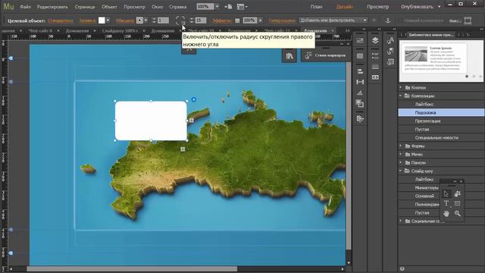Viewport: 485px width, 273px height.
Task: Toggle the effects checkbox next to opacity
Action: pyautogui.click(x=237, y=20)
